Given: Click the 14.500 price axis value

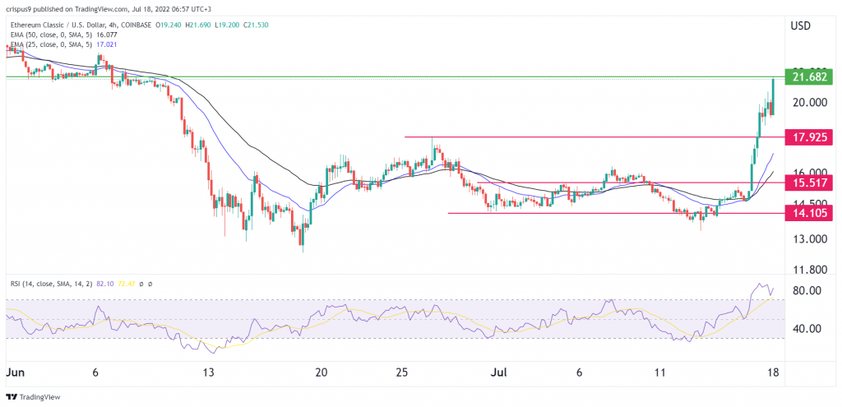Looking at the screenshot, I should click(x=809, y=204).
